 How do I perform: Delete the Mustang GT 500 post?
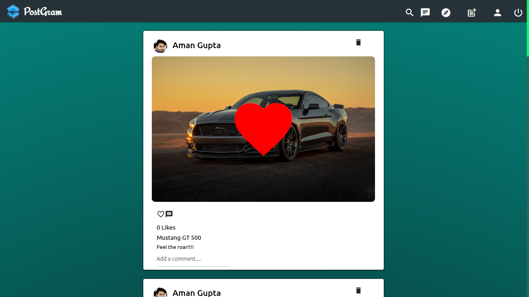[358, 42]
